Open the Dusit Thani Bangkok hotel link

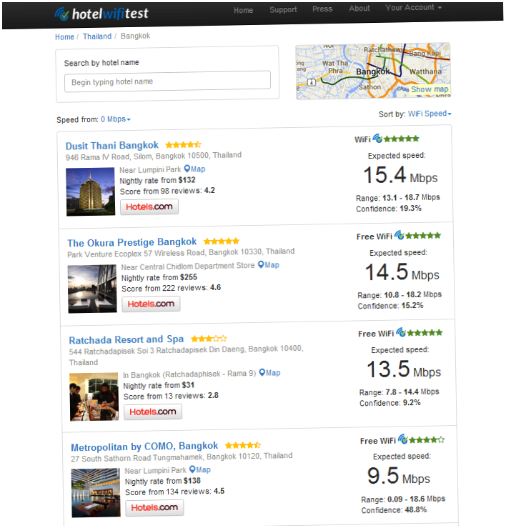coord(111,146)
